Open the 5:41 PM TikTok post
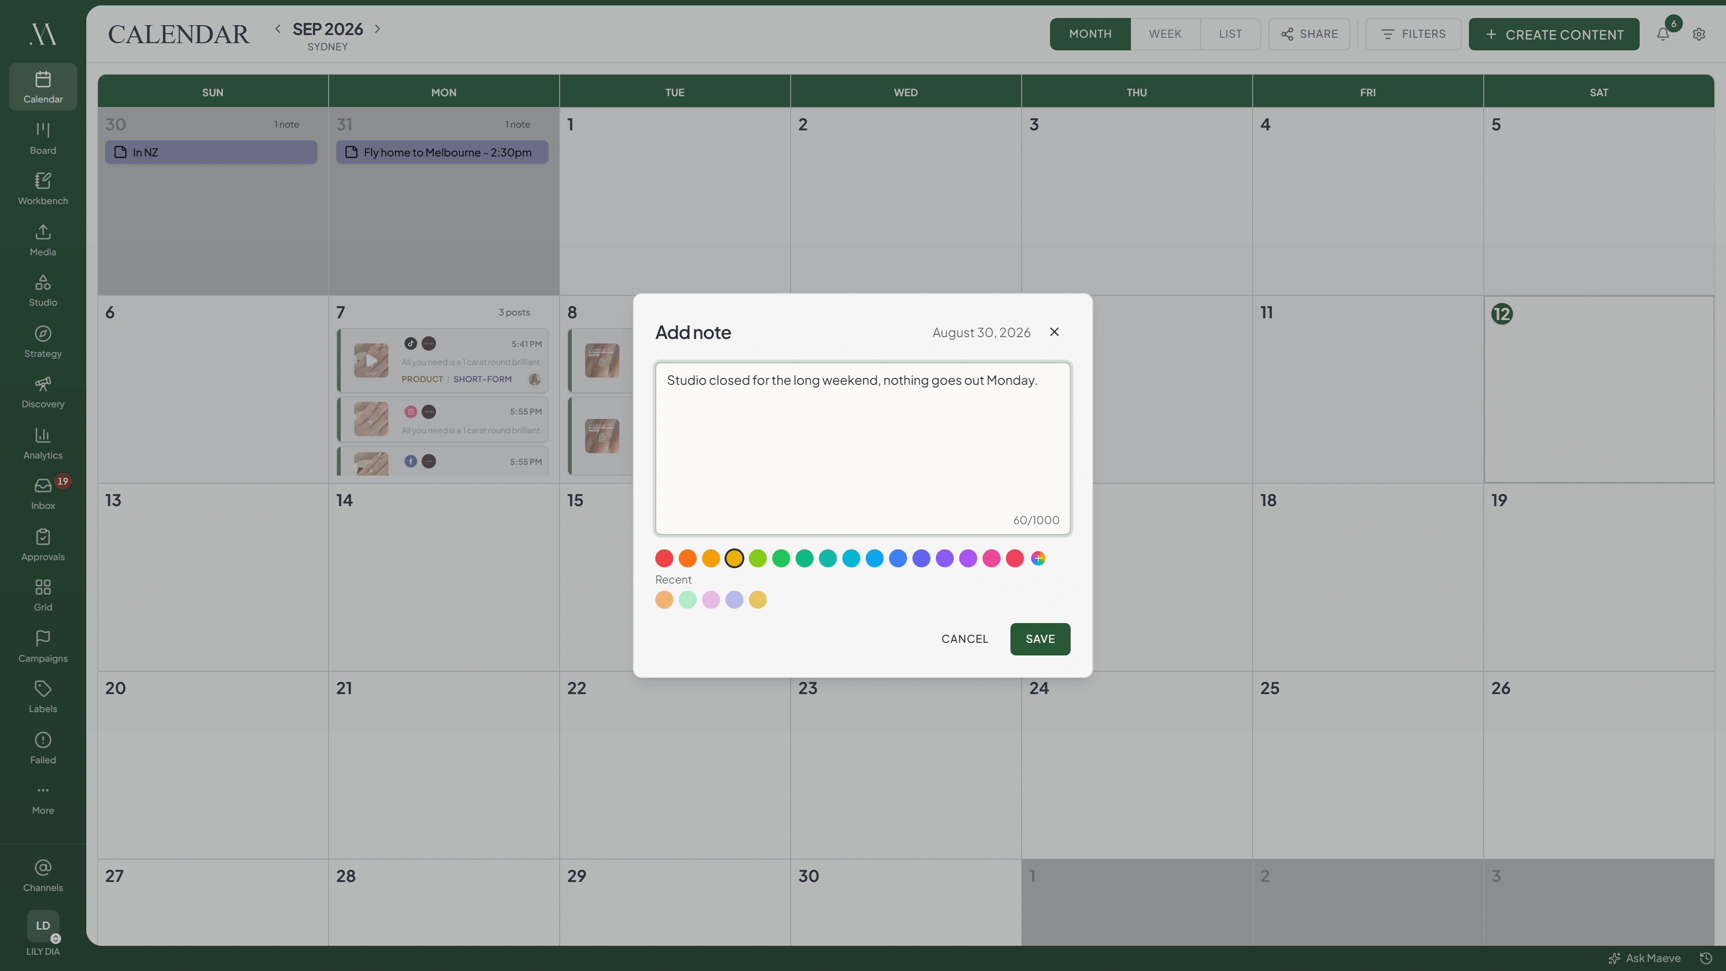1726x971 pixels. [x=443, y=361]
